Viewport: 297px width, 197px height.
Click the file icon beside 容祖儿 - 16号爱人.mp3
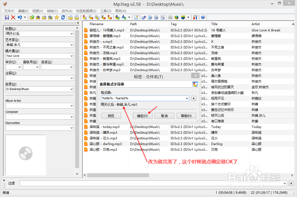86,30
